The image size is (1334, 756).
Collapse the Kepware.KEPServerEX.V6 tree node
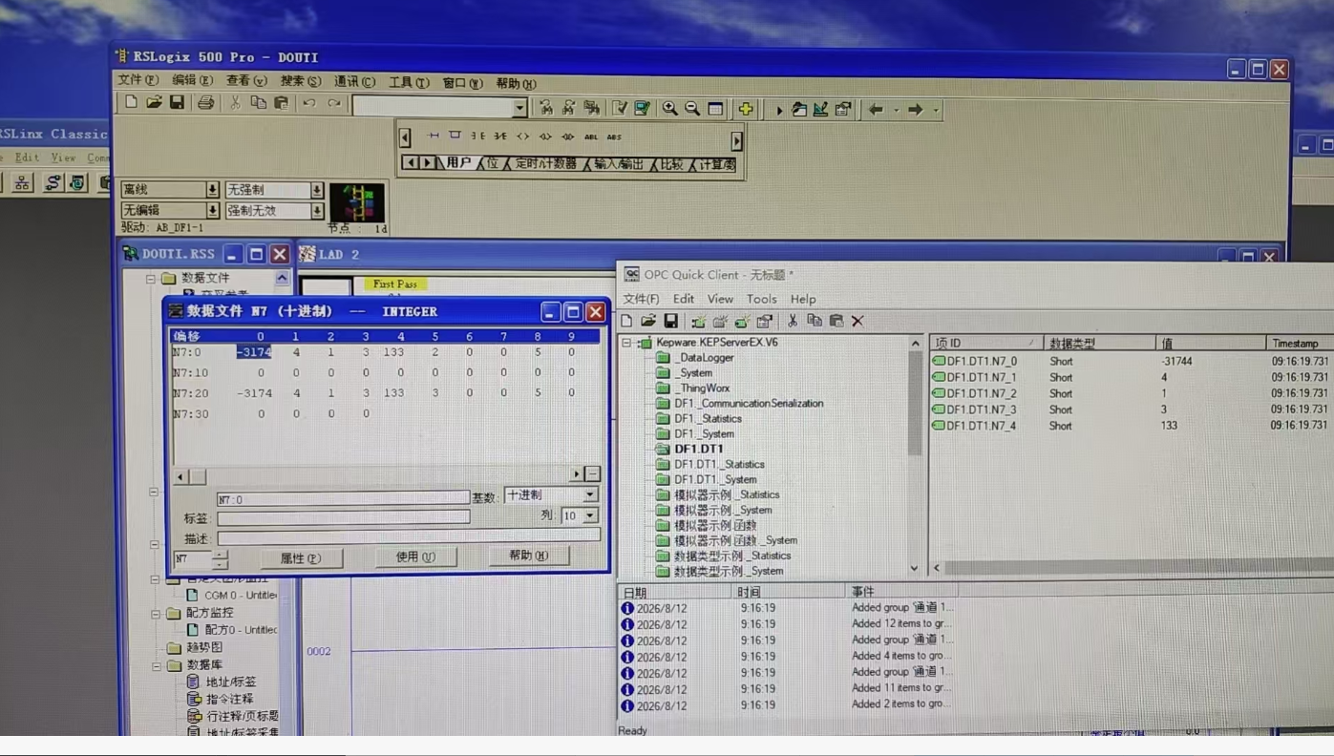626,343
